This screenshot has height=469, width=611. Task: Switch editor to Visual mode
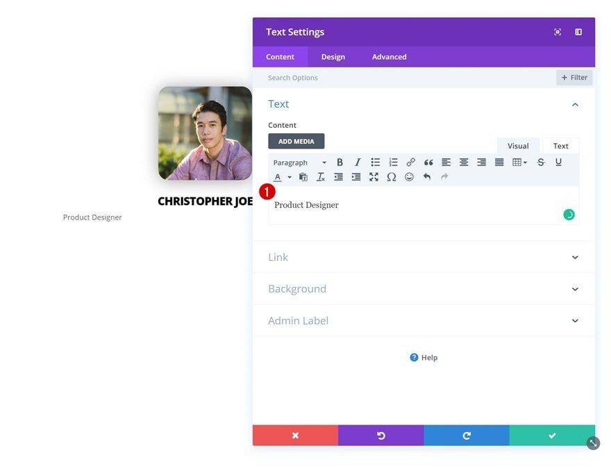[x=518, y=146]
